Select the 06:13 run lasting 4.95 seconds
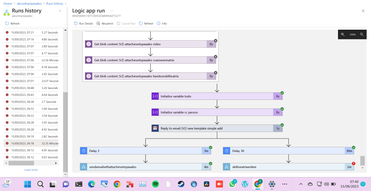 [x=31, y=150]
